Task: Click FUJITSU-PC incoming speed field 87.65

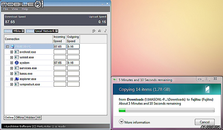Action: click(x=60, y=46)
